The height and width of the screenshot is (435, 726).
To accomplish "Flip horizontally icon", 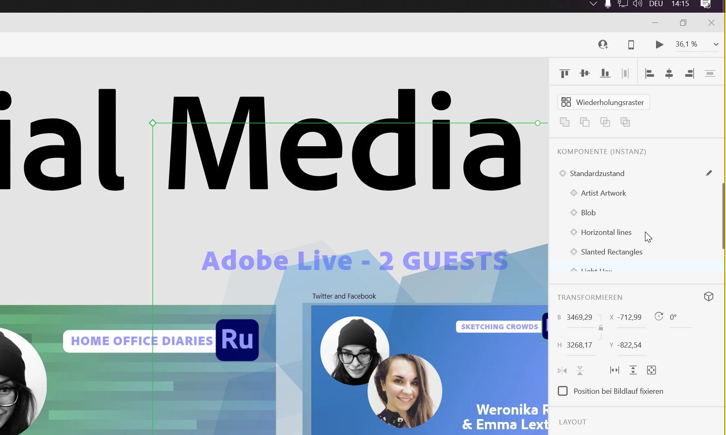I will (x=562, y=371).
